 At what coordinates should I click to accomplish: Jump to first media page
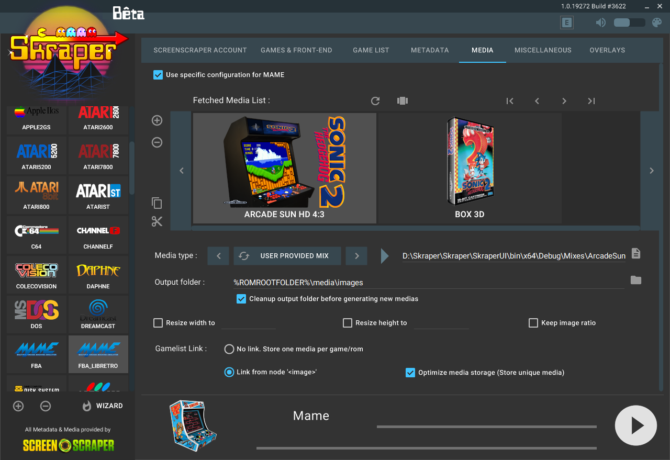[510, 101]
